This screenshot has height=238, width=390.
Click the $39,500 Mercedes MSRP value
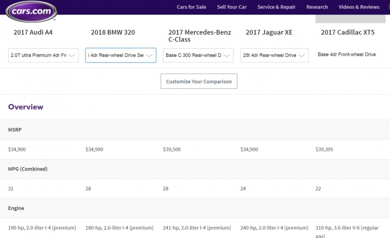click(x=171, y=149)
